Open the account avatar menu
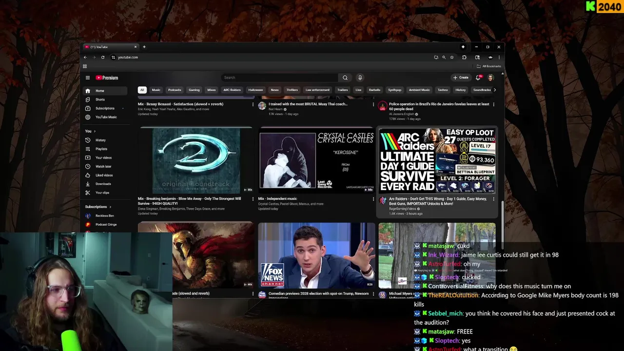The height and width of the screenshot is (351, 624). tap(491, 78)
